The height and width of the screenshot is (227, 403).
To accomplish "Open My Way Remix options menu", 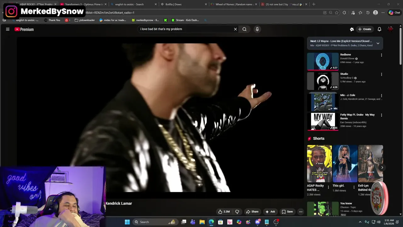I will (381, 115).
